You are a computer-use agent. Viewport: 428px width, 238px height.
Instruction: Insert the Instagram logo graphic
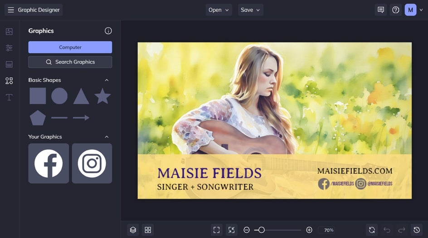(92, 163)
